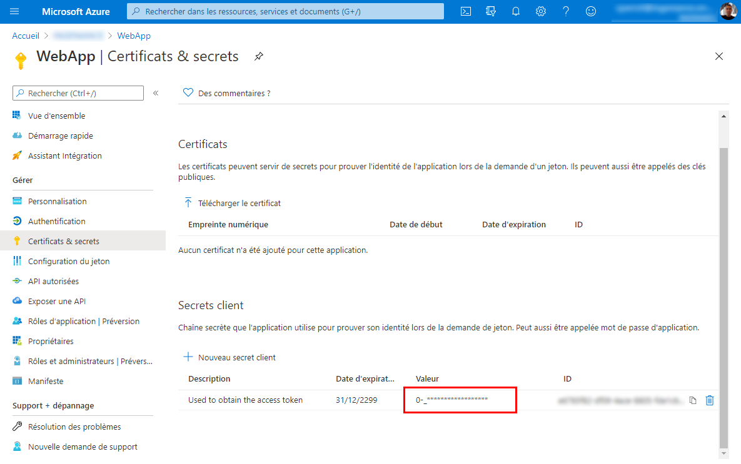Click the plus icon for Nouveau secret client
The width and height of the screenshot is (741, 464).
pyautogui.click(x=188, y=357)
